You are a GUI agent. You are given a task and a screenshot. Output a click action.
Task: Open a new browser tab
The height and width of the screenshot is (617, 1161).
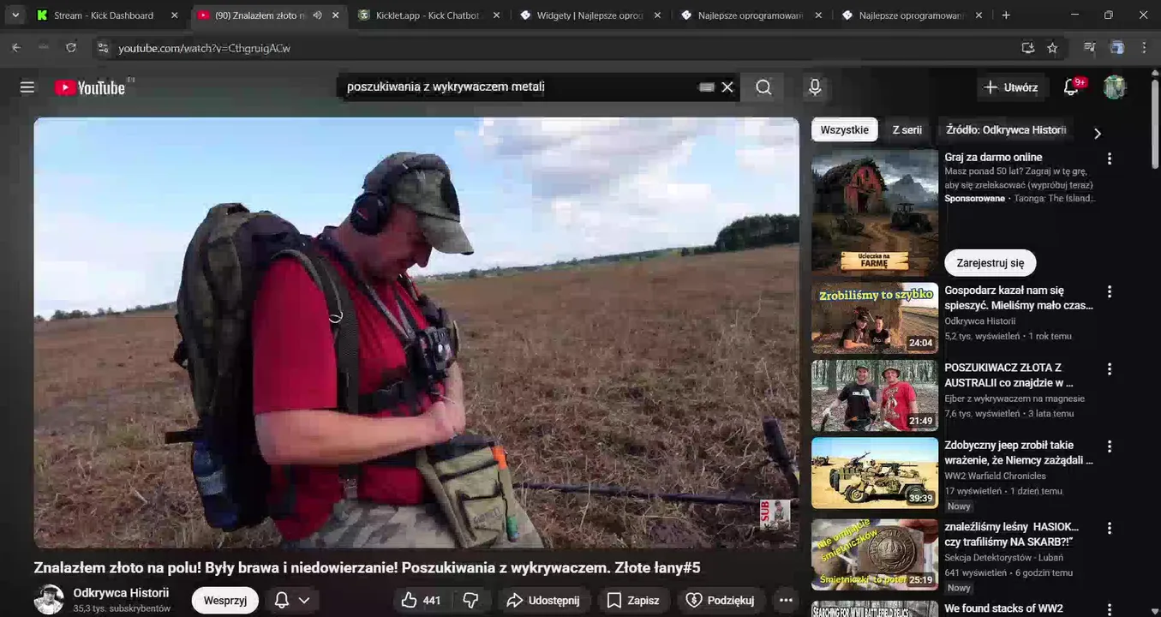(1006, 15)
